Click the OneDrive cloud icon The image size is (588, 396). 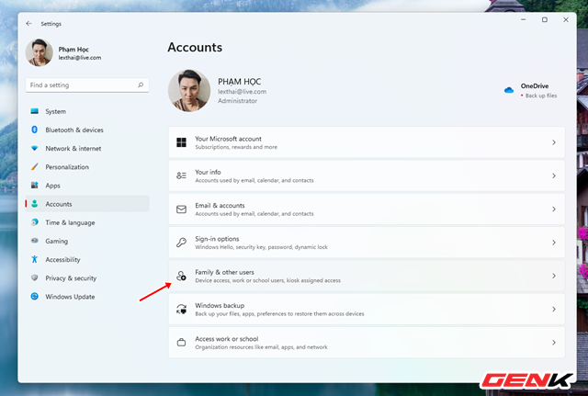pyautogui.click(x=509, y=90)
